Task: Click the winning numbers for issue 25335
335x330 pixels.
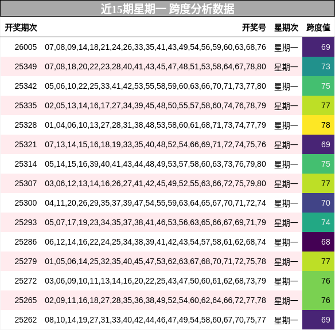Action: (x=155, y=105)
